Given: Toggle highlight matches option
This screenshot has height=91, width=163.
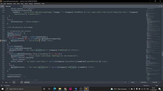Looking at the screenshot, I should pyautogui.click(x=21, y=82).
